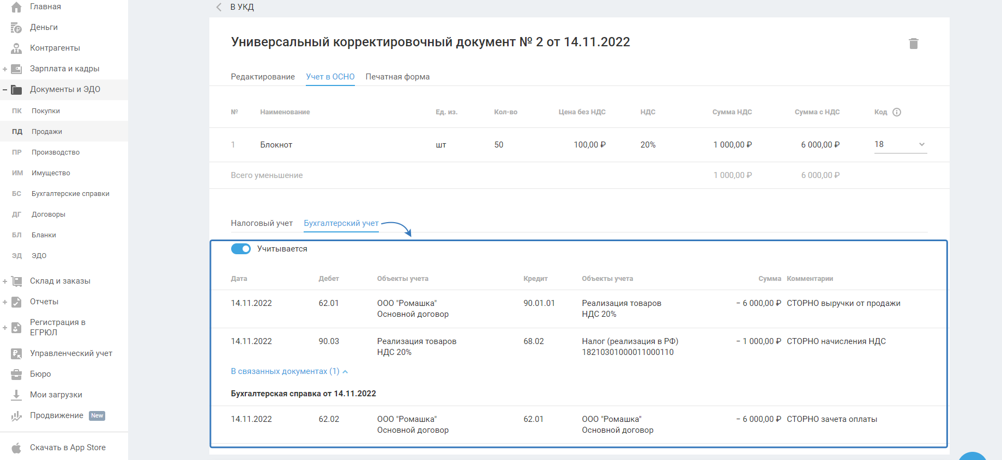Expand Склад и заказы with plus sign

click(5, 281)
